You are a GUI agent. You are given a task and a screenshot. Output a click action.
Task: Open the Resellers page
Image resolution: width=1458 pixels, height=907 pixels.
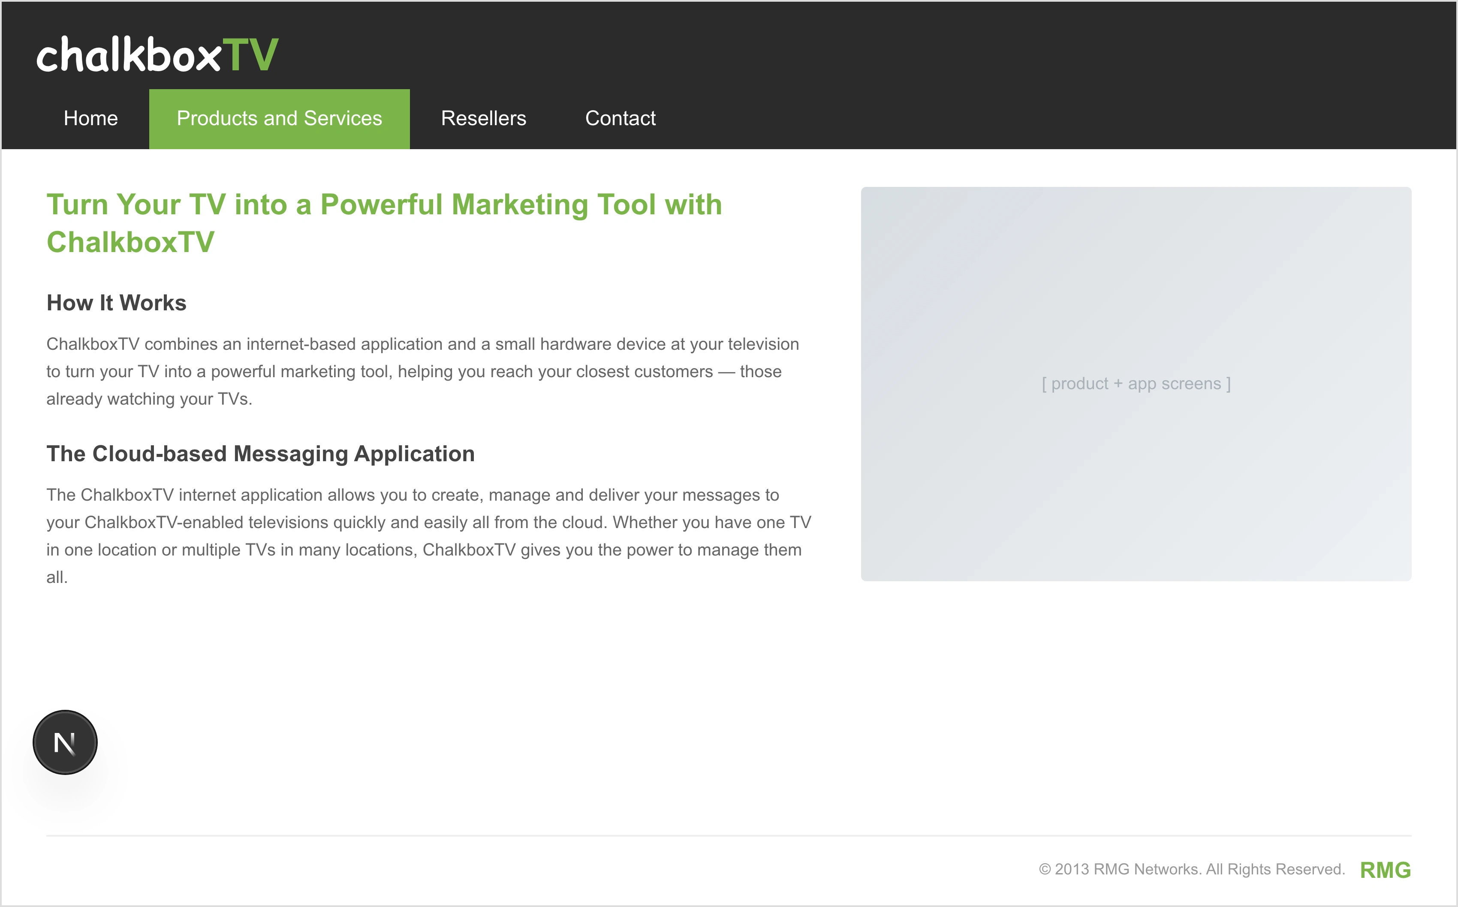pos(484,118)
